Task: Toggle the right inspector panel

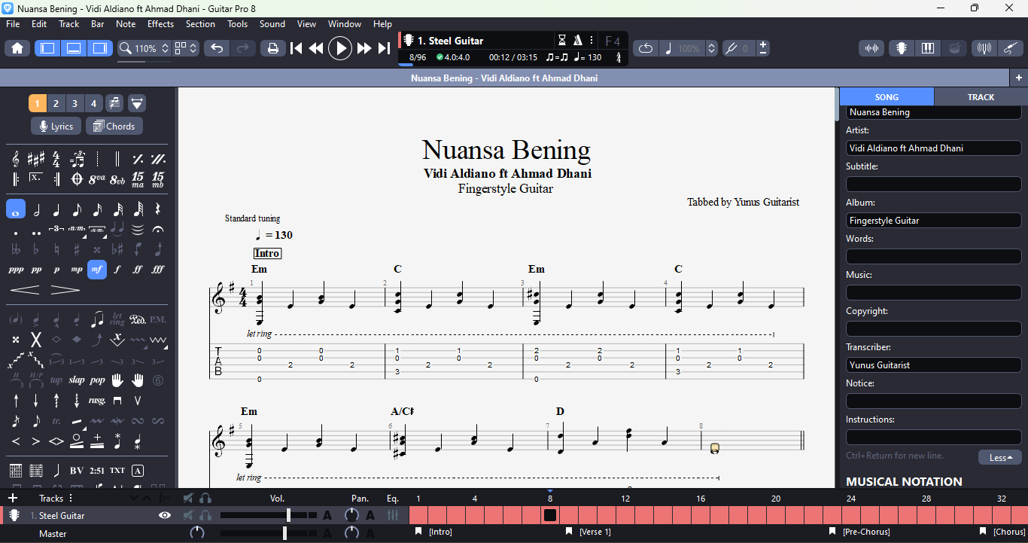Action: click(x=99, y=48)
